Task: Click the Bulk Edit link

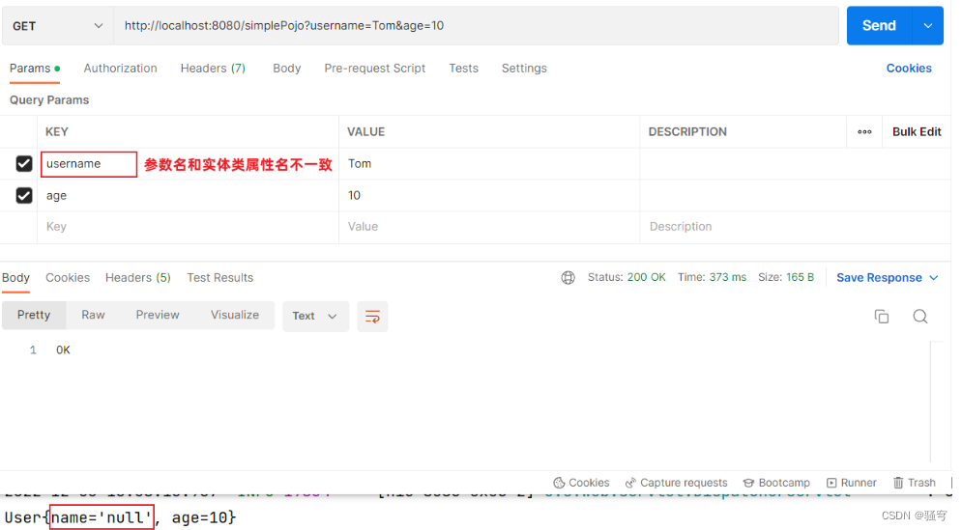Action: click(x=917, y=131)
